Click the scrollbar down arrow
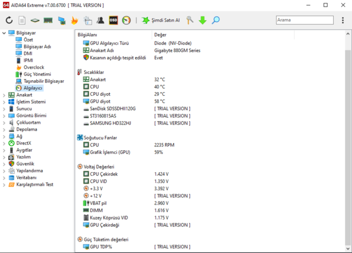Viewport: 352px width, 253px height. 348,248
